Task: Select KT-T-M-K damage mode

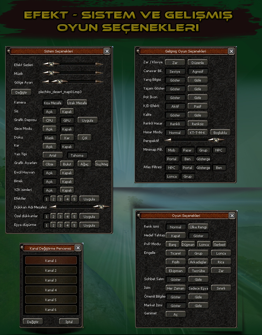Action: [197, 133]
